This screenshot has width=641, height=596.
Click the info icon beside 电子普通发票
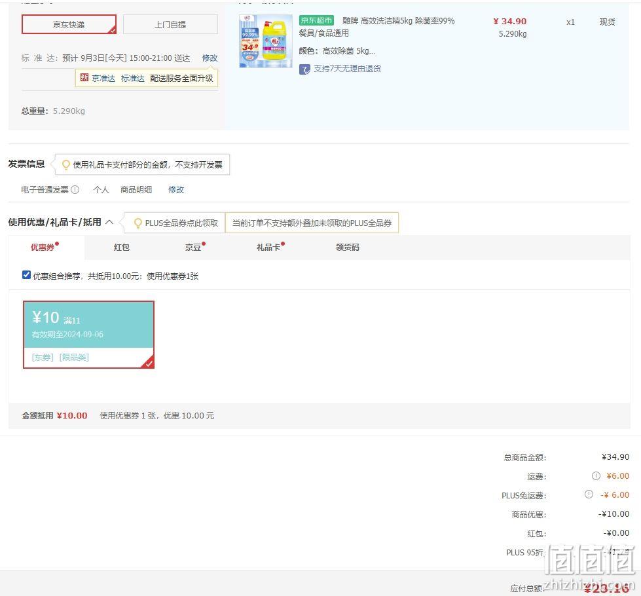click(x=75, y=189)
